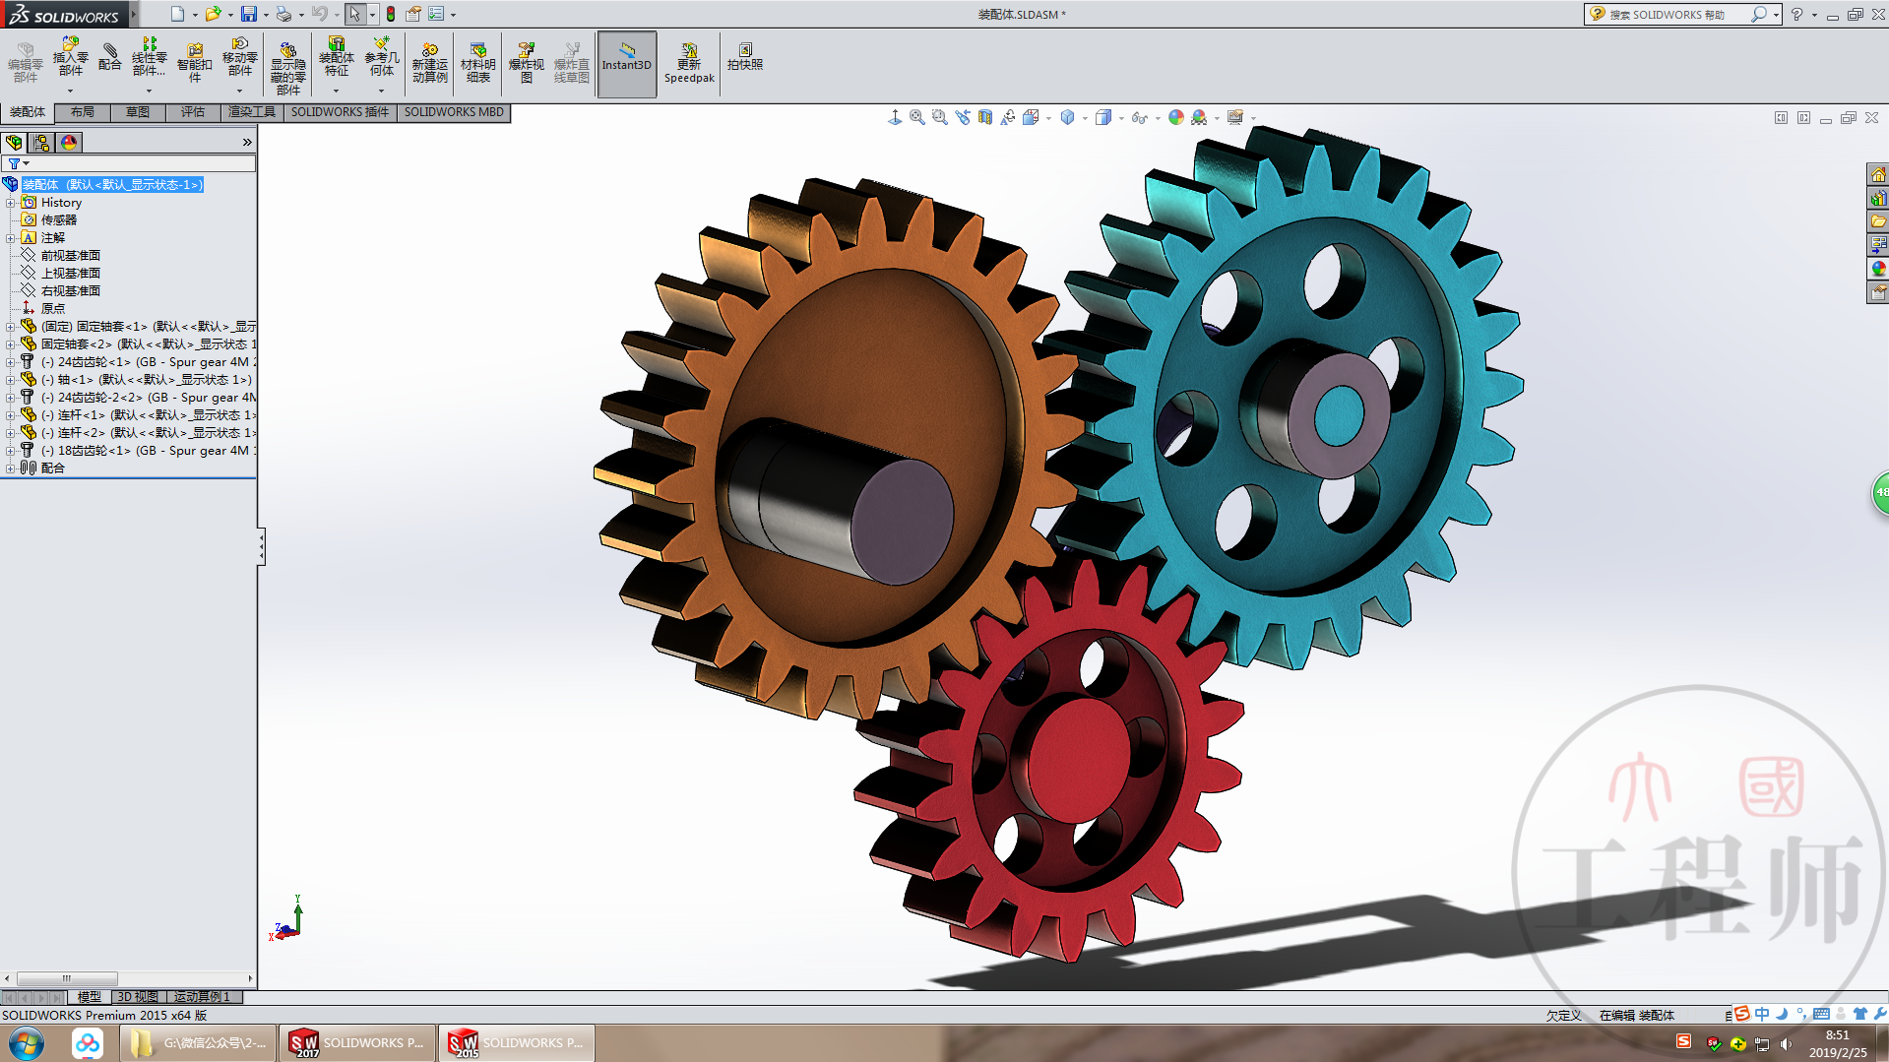Expand 18齿齿轮<1> tree node

coord(10,451)
